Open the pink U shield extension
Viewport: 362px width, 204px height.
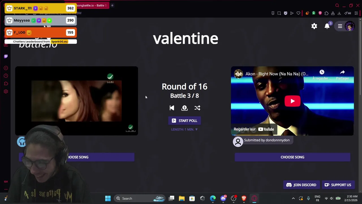tap(320, 13)
